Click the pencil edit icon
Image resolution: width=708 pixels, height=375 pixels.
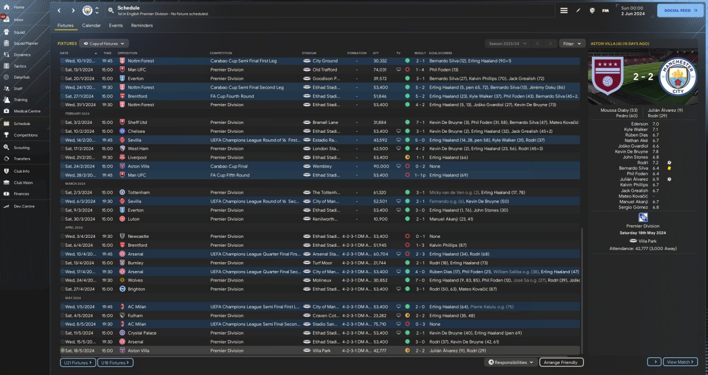[x=579, y=11]
